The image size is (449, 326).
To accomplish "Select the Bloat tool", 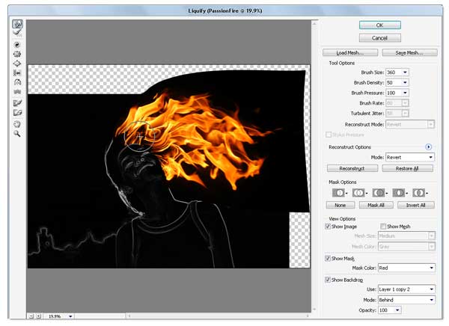I will click(x=16, y=64).
